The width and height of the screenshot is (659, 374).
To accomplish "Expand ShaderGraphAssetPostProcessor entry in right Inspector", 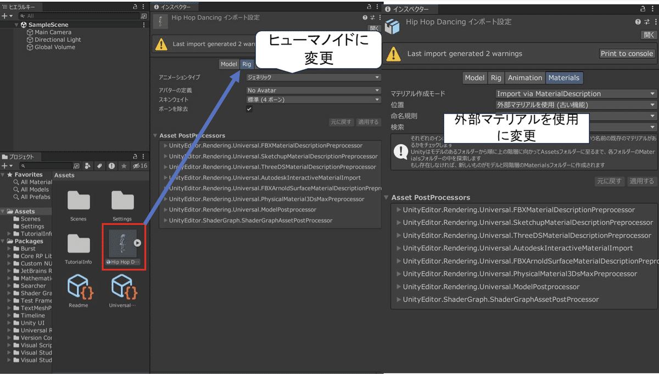I will pos(399,300).
